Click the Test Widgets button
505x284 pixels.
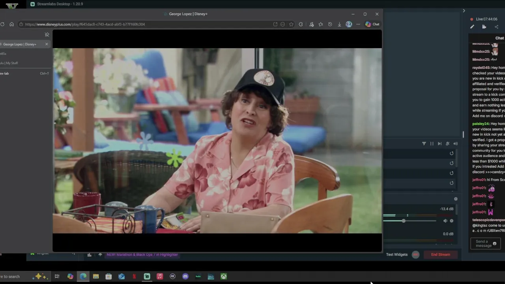397,254
